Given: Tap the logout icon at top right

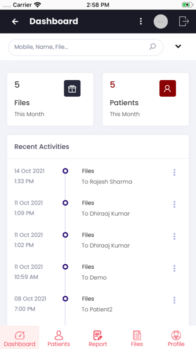Looking at the screenshot, I should pyautogui.click(x=184, y=22).
